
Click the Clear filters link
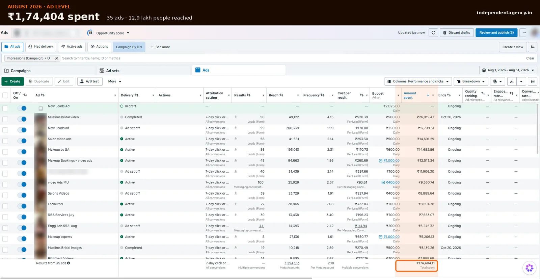(530, 58)
